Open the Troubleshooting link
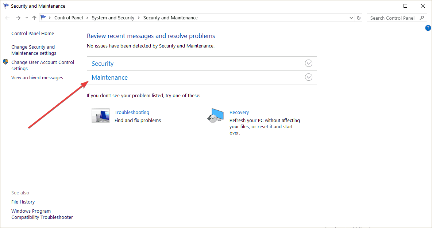432x228 pixels. (x=132, y=112)
